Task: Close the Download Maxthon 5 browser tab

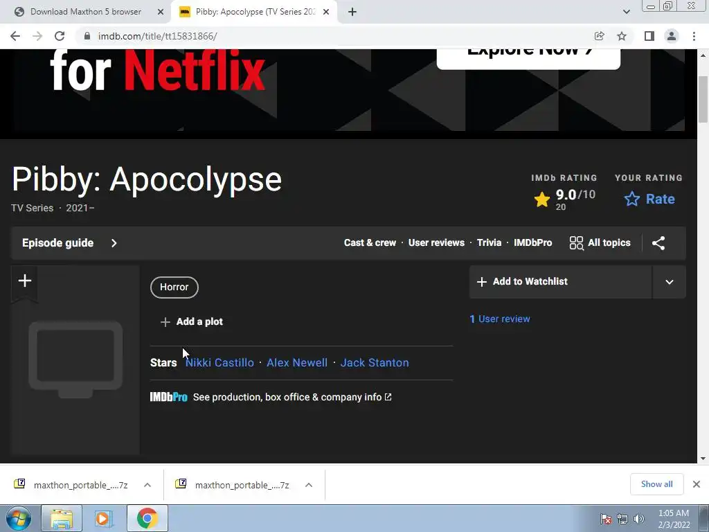Action: tap(161, 12)
